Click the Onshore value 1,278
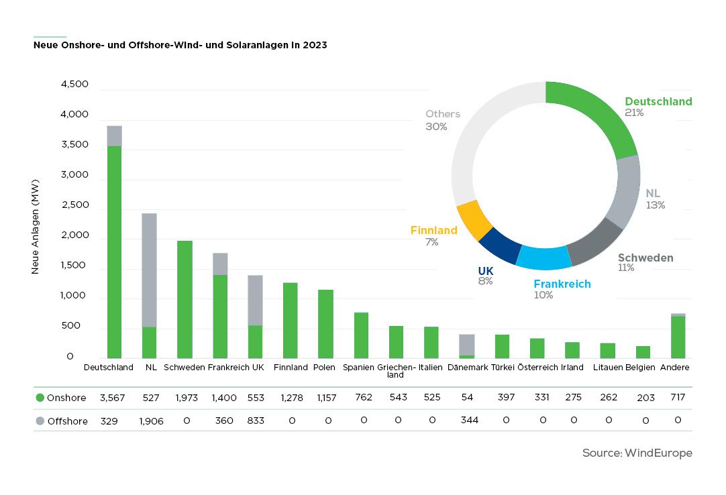 (292, 398)
